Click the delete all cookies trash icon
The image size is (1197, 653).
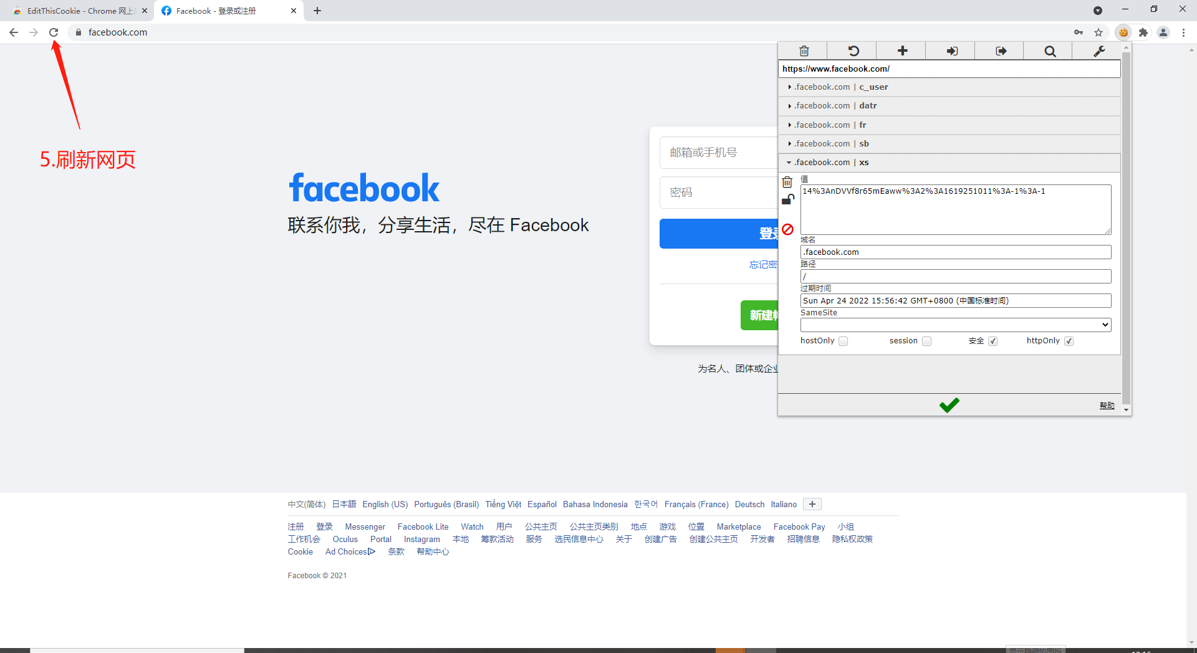(x=804, y=51)
